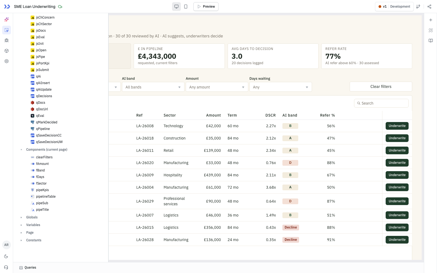The image size is (437, 273).
Task: Open the theme styling icon in right rail
Action: click(431, 30)
